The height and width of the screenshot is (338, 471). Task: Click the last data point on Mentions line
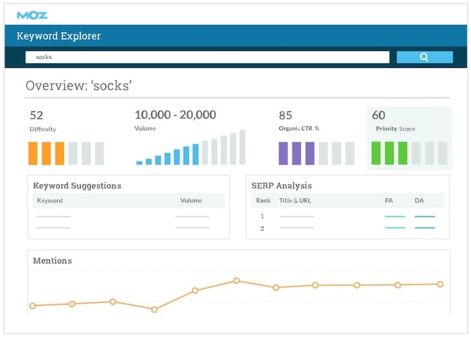[440, 284]
